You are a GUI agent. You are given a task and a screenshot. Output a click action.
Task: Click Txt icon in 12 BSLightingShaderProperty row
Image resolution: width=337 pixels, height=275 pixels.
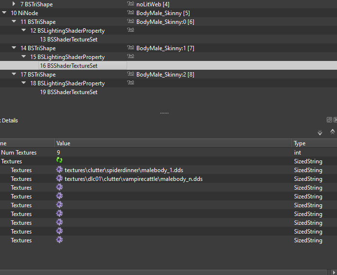pyautogui.click(x=131, y=30)
